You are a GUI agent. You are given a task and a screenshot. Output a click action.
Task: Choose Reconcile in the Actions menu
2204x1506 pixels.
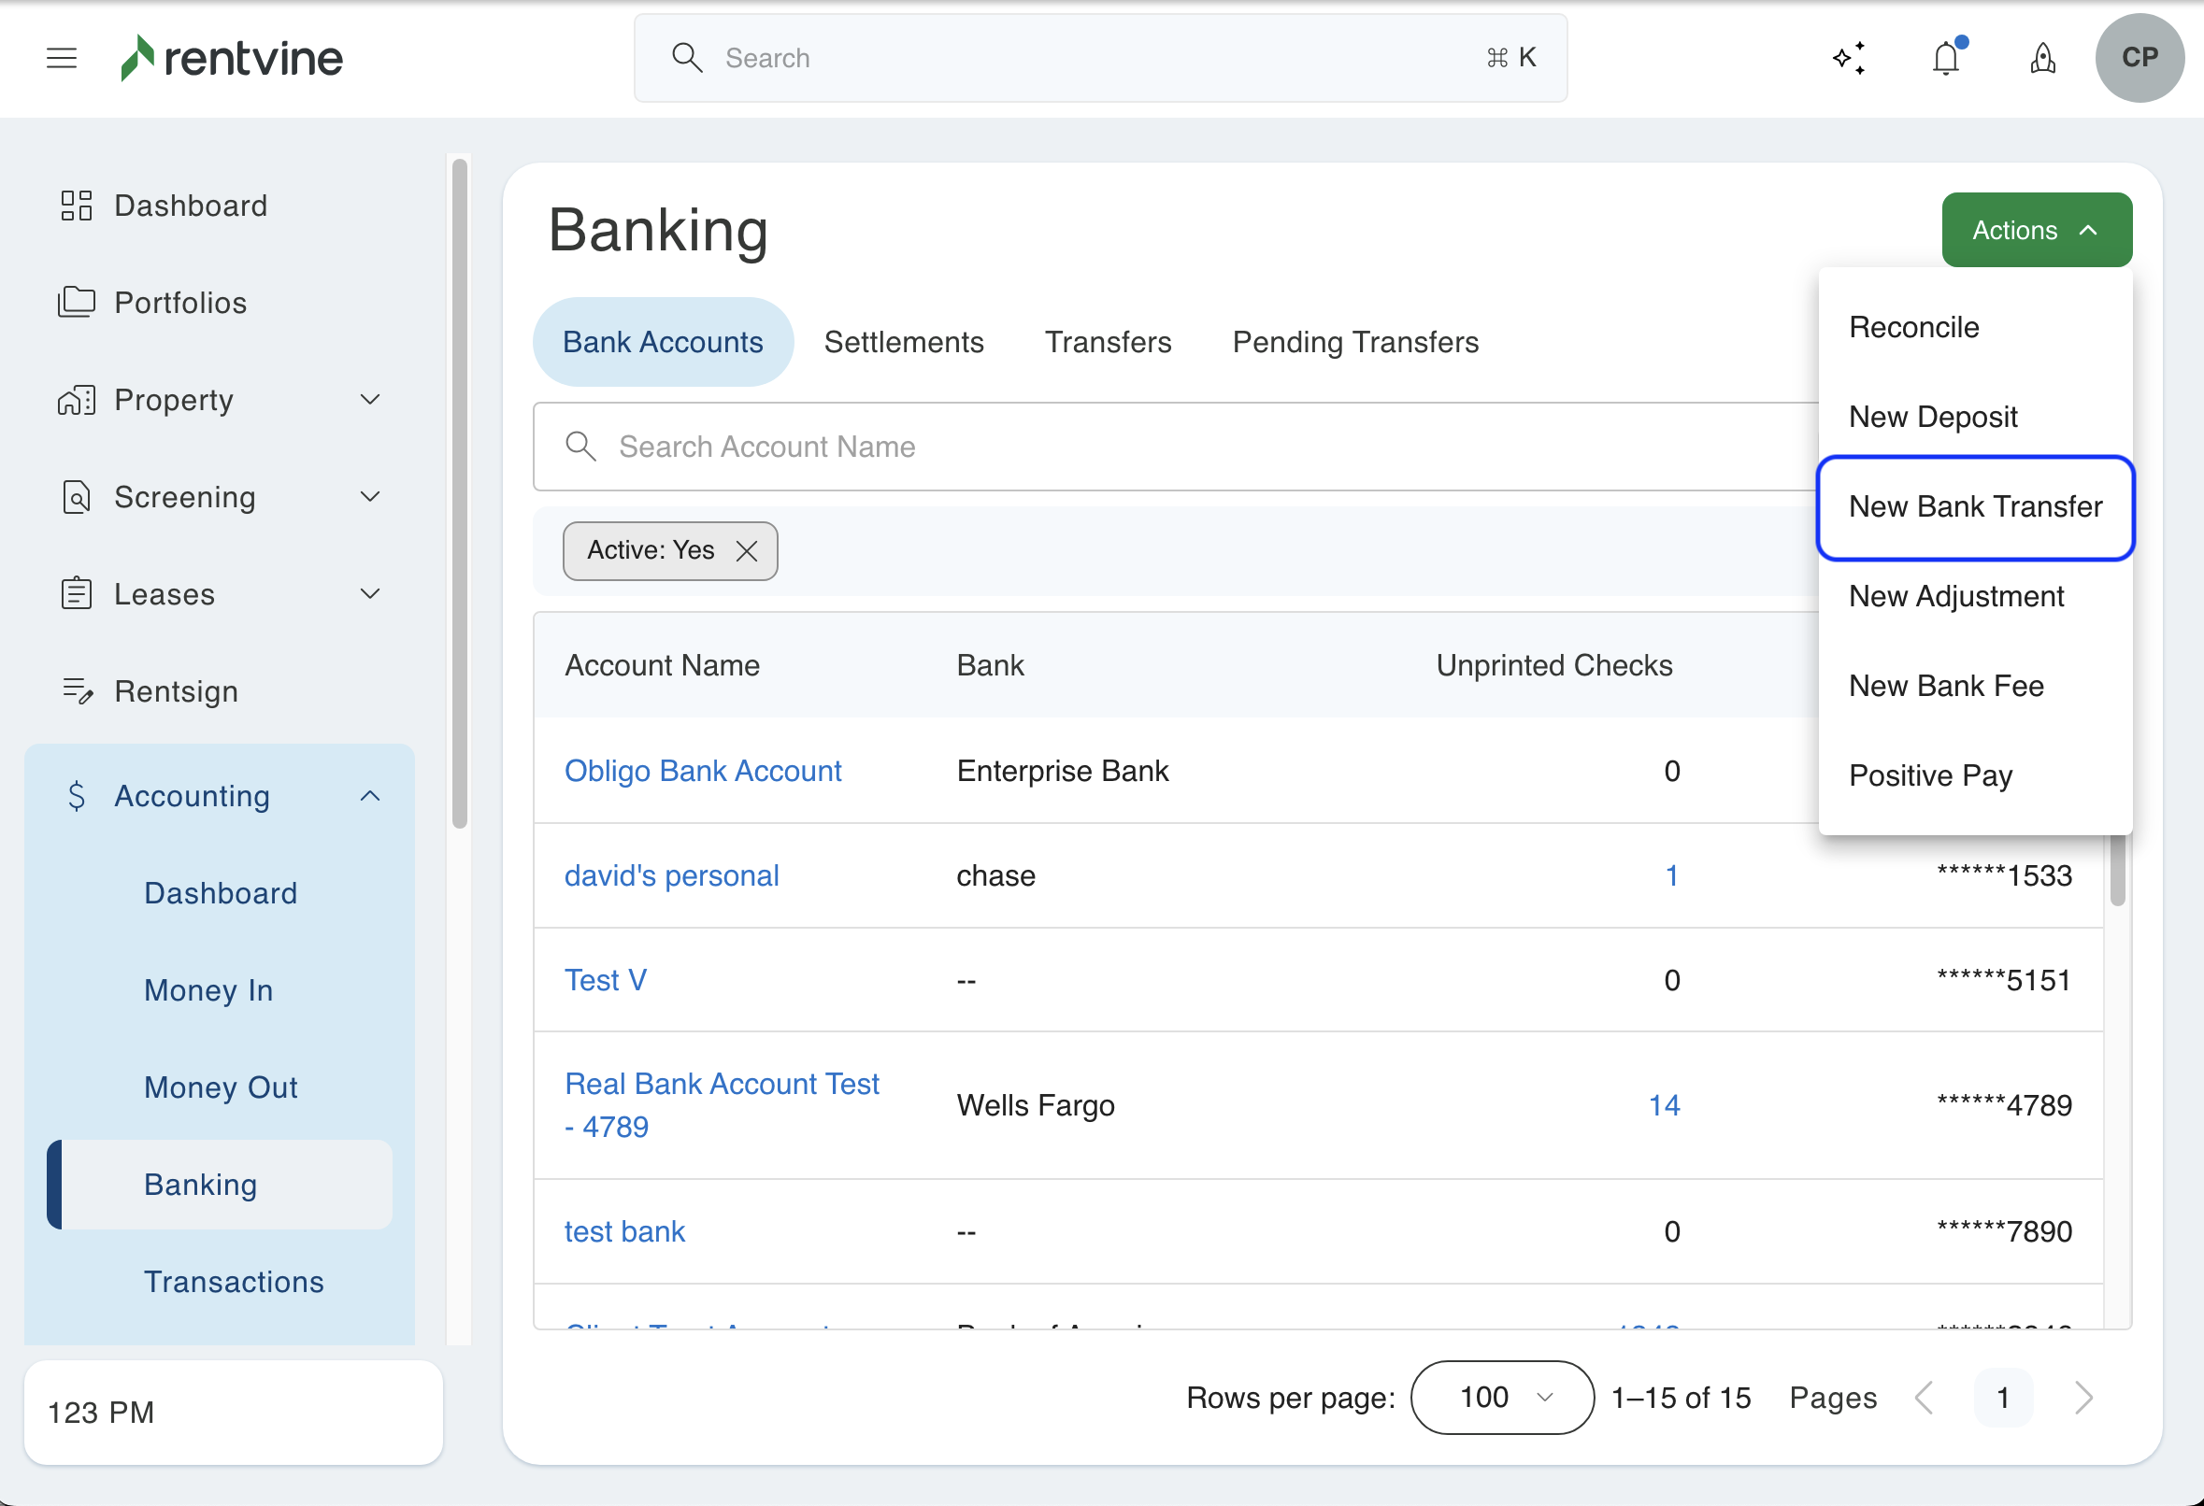[1914, 327]
